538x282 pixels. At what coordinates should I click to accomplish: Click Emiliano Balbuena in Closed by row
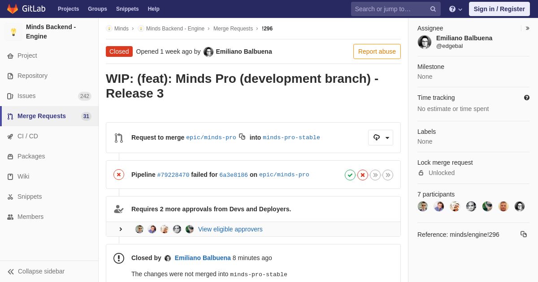coord(203,258)
